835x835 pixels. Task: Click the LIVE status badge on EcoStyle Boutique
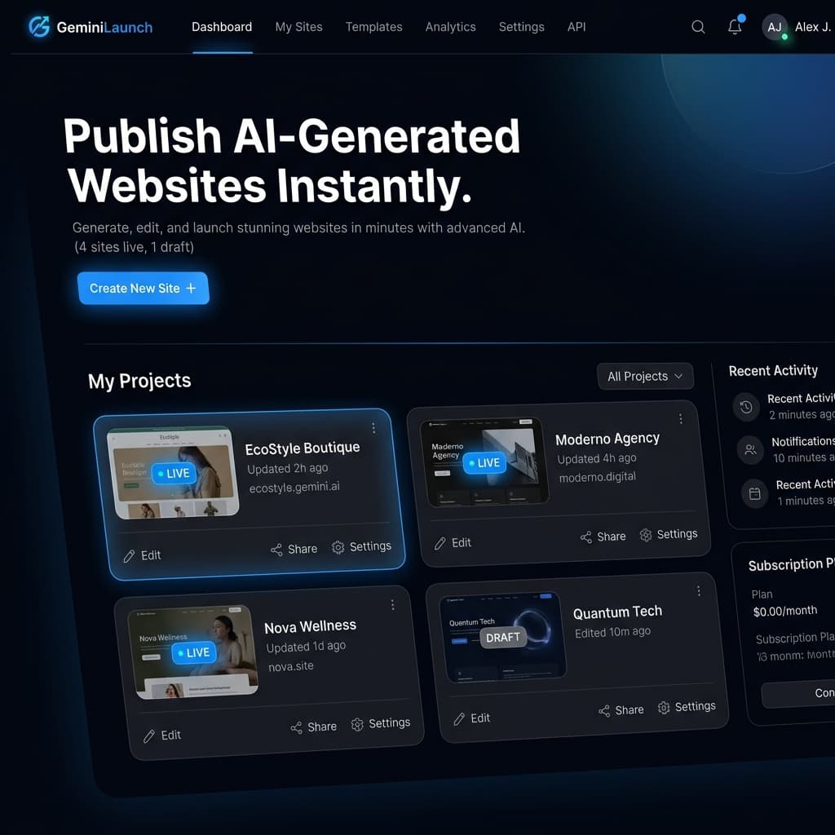174,473
